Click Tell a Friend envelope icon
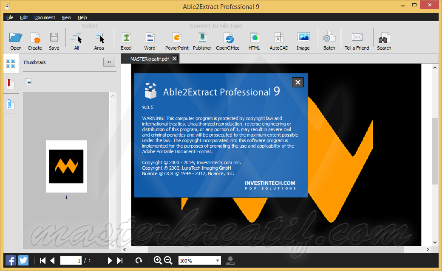 tap(357, 37)
